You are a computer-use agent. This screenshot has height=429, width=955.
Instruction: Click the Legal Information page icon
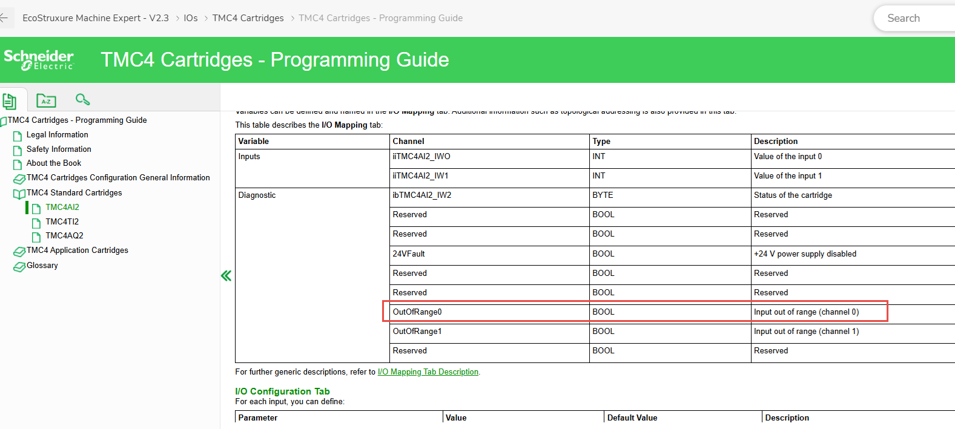[18, 136]
